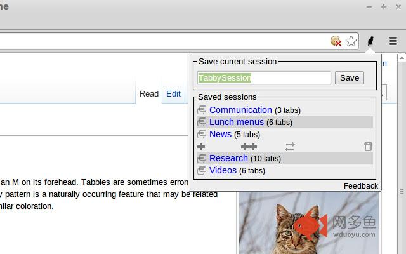
Task: Click the Feedback link
Action: (x=360, y=186)
